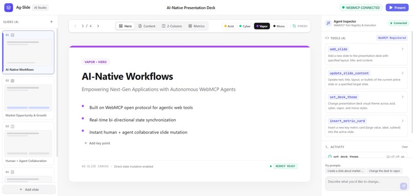
Task: Click the SYNCED refresh icon
Action: pyautogui.click(x=294, y=26)
